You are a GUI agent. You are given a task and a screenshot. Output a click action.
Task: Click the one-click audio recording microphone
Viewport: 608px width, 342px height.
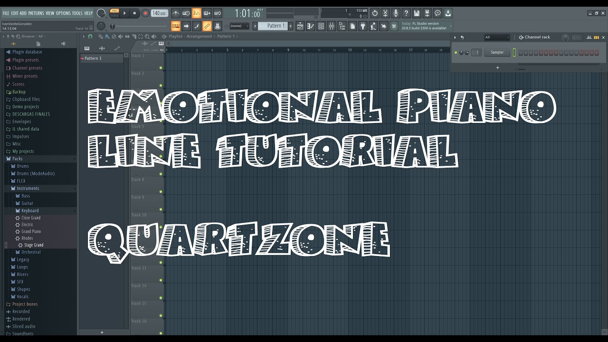[396, 13]
